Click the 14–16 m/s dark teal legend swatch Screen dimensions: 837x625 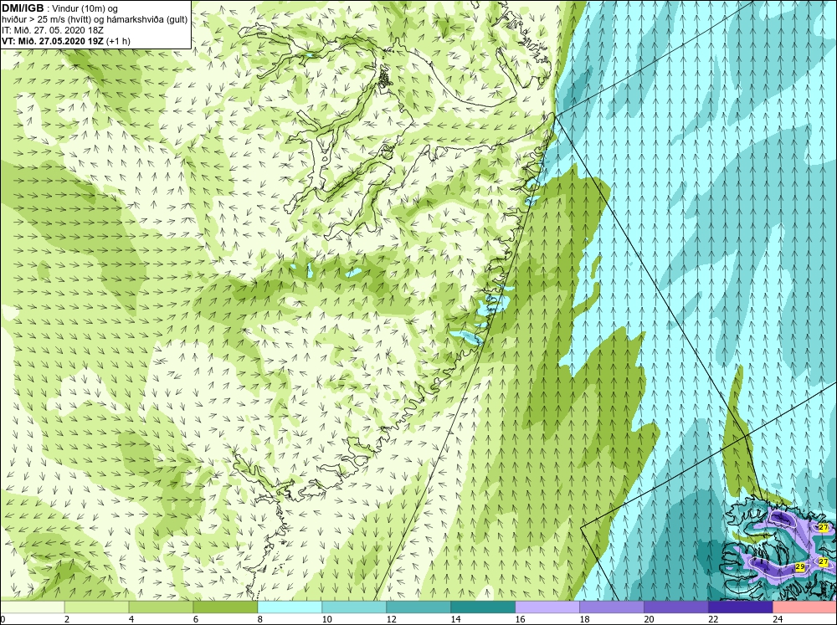[483, 607]
